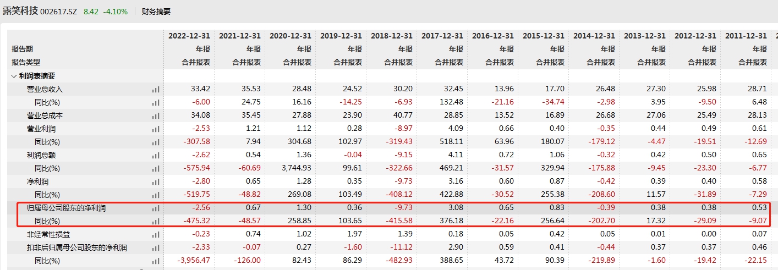Collapse the 利润表摘要 section
The width and height of the screenshot is (778, 270).
coord(14,76)
